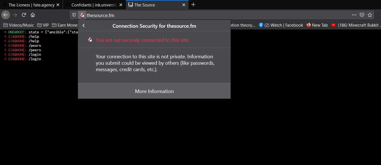Image resolution: width=381 pixels, height=165 pixels.
Task: Close The Source tab
Action: 184,5
